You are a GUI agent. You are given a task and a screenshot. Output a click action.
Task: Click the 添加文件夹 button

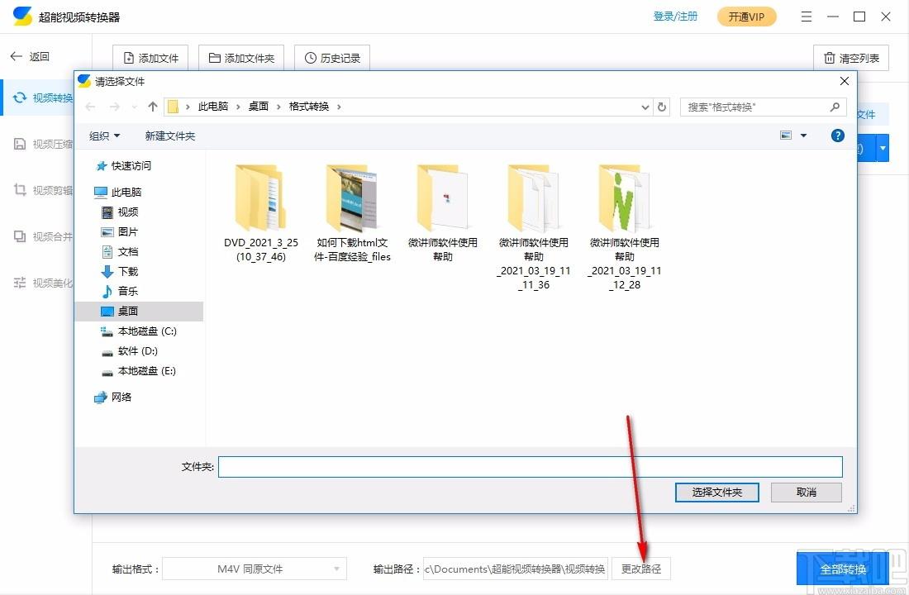pos(241,58)
